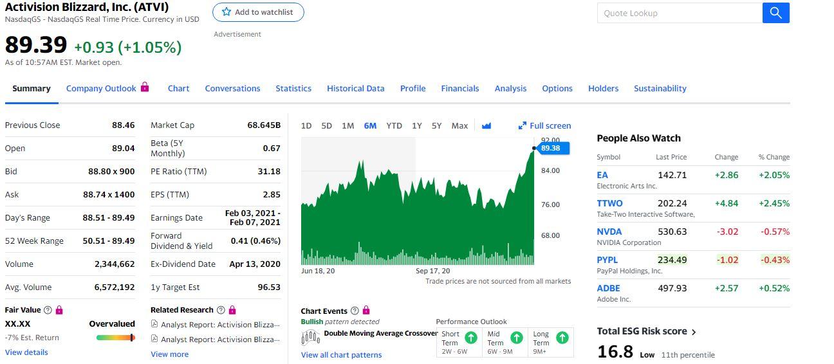The height and width of the screenshot is (364, 834).
Task: Open the Summary tab
Action: point(32,89)
